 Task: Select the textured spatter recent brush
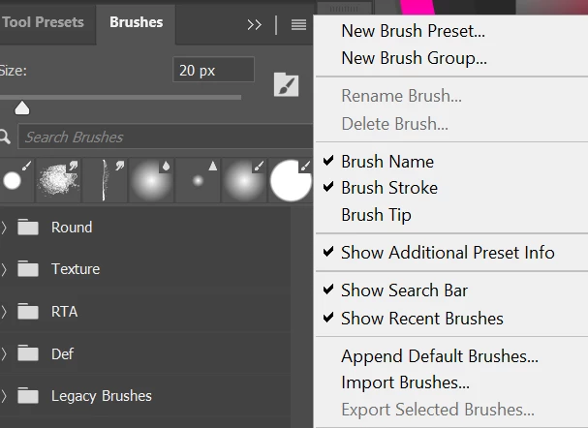pyautogui.click(x=58, y=180)
